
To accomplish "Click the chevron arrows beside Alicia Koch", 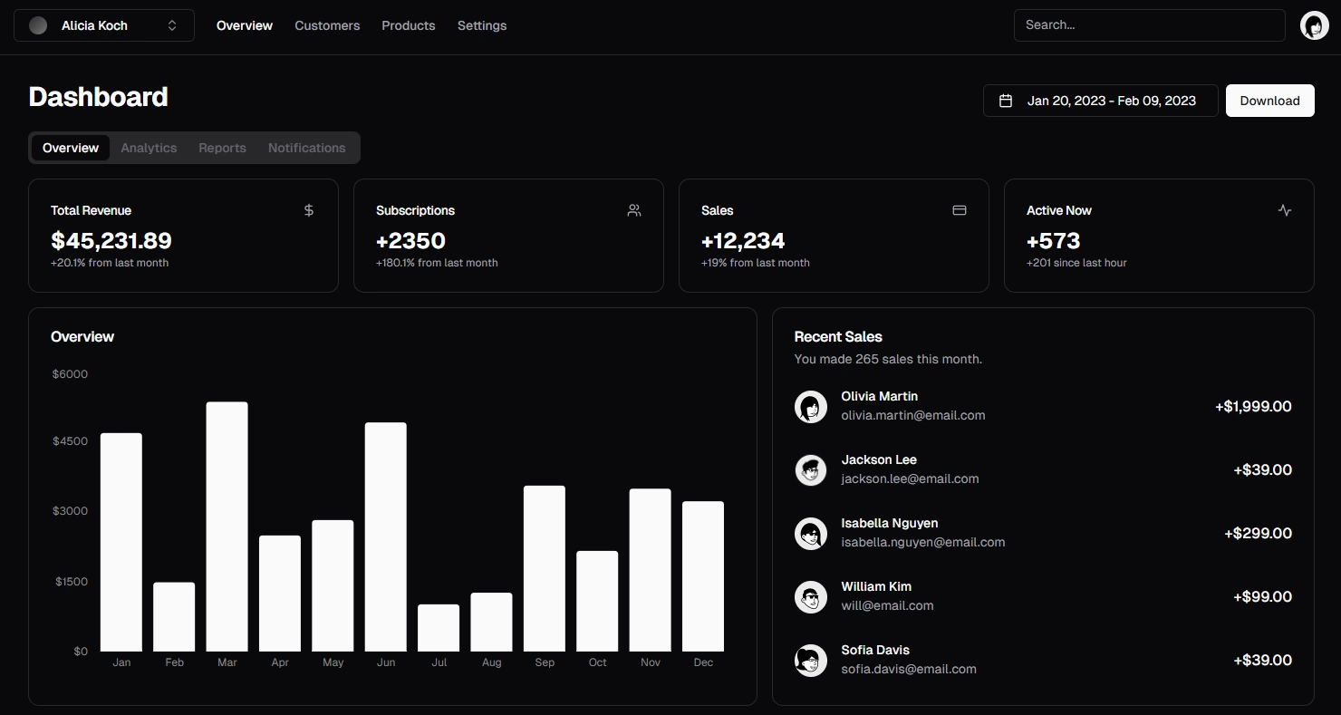I will click(172, 25).
